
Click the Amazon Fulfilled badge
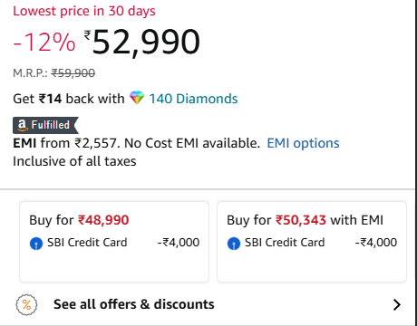(x=45, y=125)
